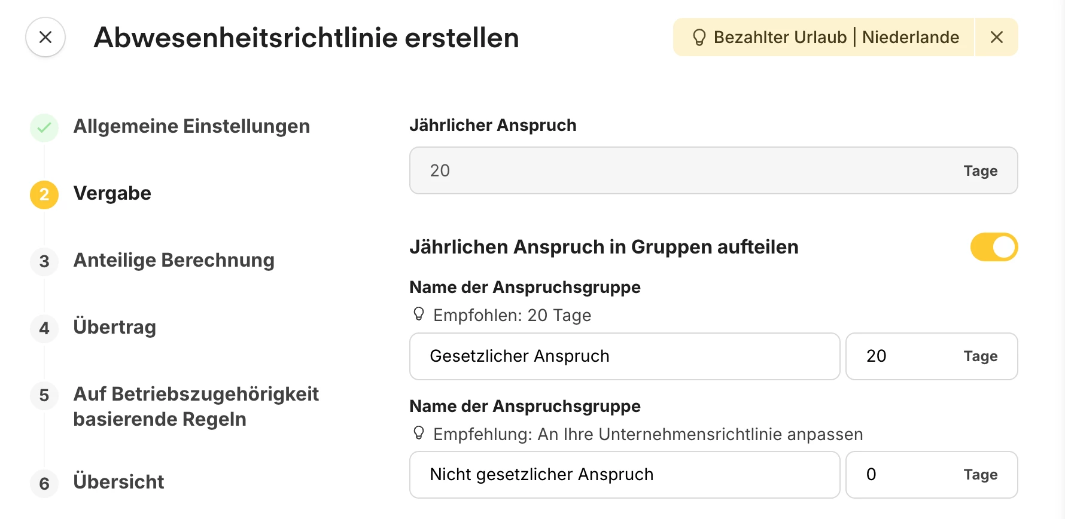Dismiss the Bezahlter Urlaub Niederlande hint
The width and height of the screenshot is (1065, 519).
996,37
